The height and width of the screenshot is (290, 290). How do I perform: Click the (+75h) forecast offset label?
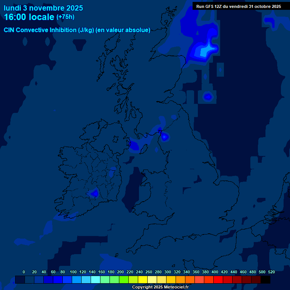[65, 17]
